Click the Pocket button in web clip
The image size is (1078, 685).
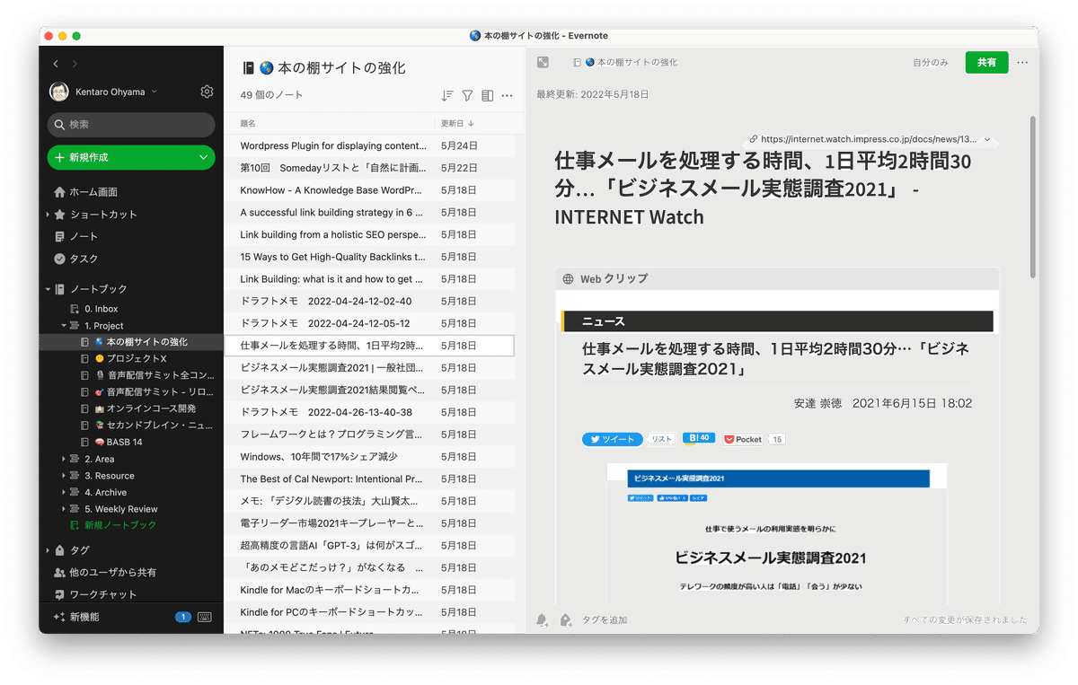744,439
